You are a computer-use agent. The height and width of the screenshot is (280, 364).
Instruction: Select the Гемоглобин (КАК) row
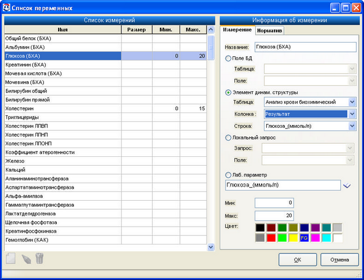pos(105,240)
